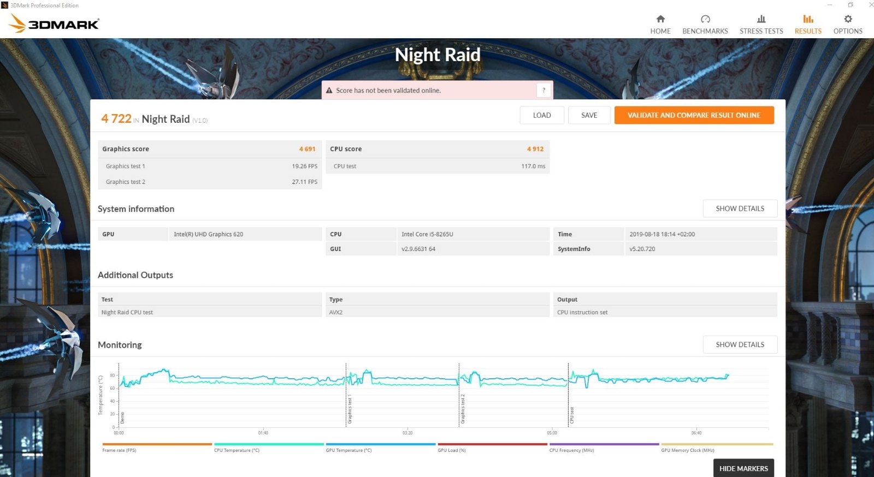Click the Stress Tests chart icon
874x477 pixels.
coord(761,19)
